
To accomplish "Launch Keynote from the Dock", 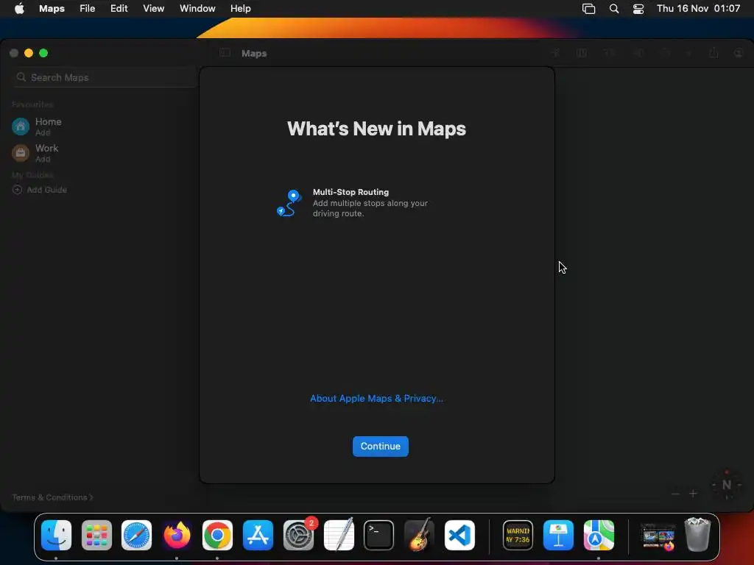I will pos(558,536).
